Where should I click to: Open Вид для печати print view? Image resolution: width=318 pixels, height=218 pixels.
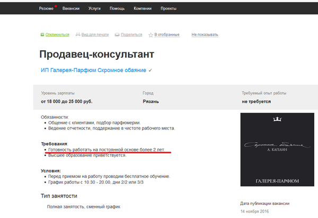[95, 35]
